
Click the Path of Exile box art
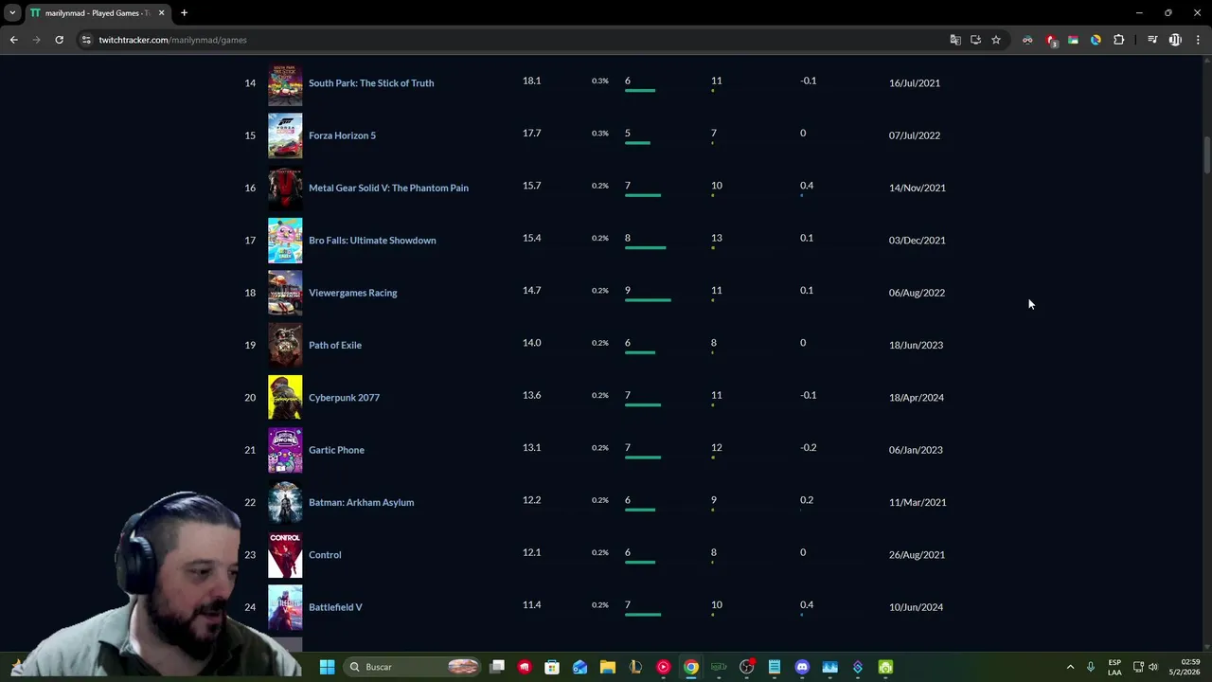[x=285, y=345]
